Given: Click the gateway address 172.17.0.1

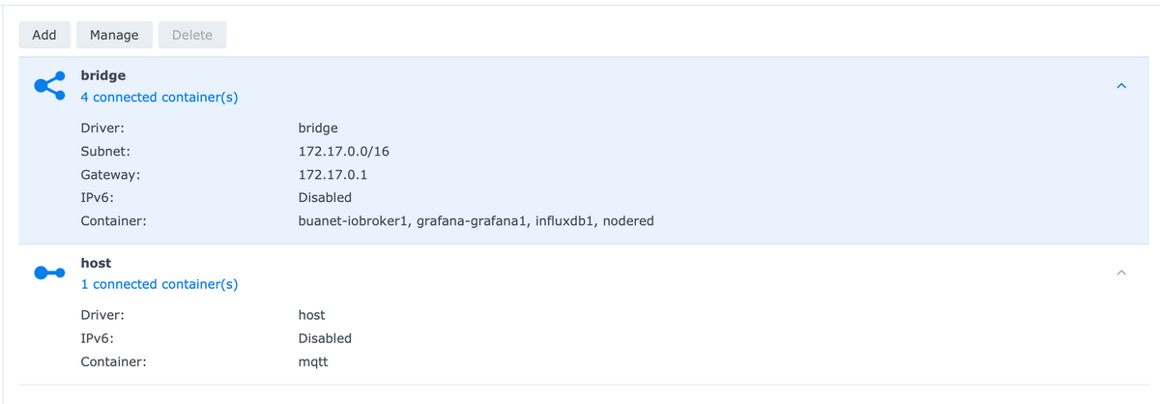Looking at the screenshot, I should (333, 175).
